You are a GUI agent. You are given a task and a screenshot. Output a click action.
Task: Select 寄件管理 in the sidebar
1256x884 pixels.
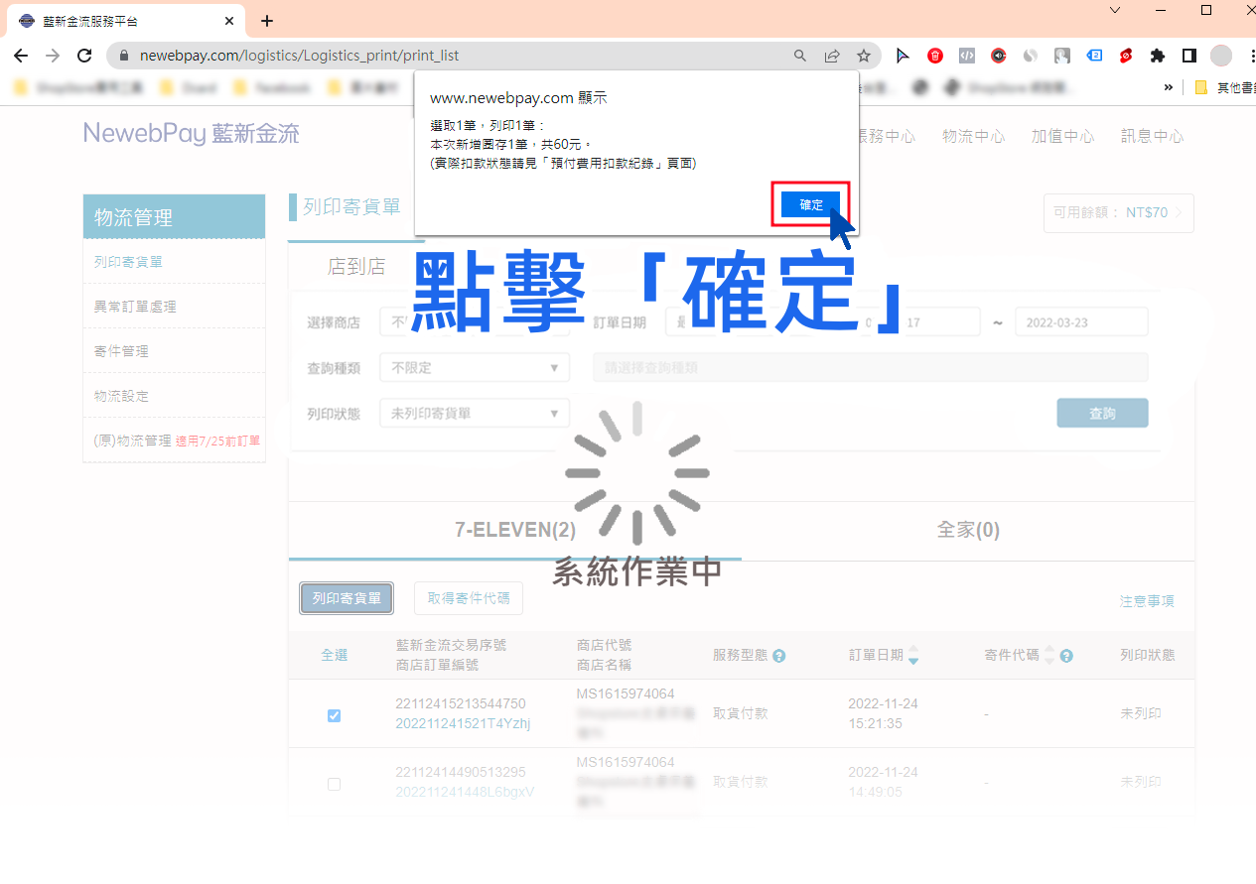click(121, 351)
